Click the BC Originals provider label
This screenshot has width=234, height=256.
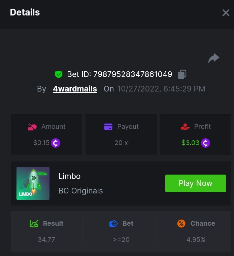tap(80, 191)
